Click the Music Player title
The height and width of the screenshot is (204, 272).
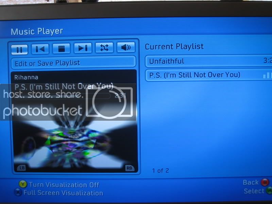tap(37, 31)
